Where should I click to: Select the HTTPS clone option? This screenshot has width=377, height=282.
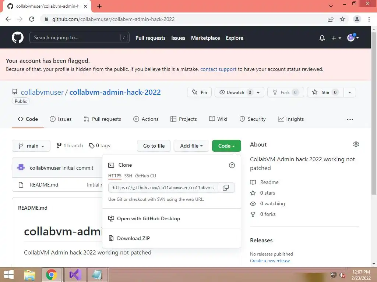pos(115,176)
